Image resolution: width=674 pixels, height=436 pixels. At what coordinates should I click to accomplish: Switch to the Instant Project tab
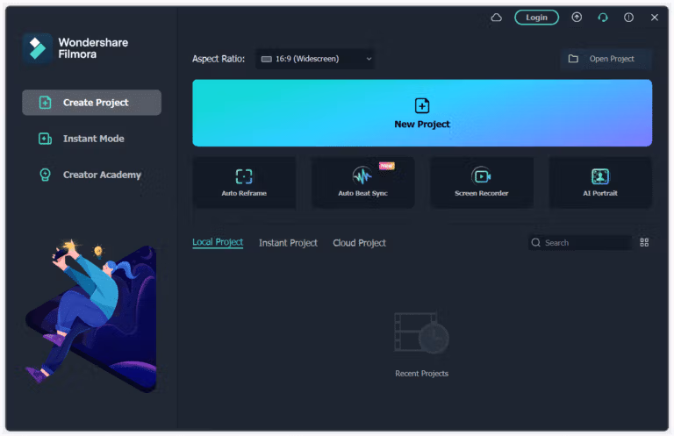pos(288,243)
